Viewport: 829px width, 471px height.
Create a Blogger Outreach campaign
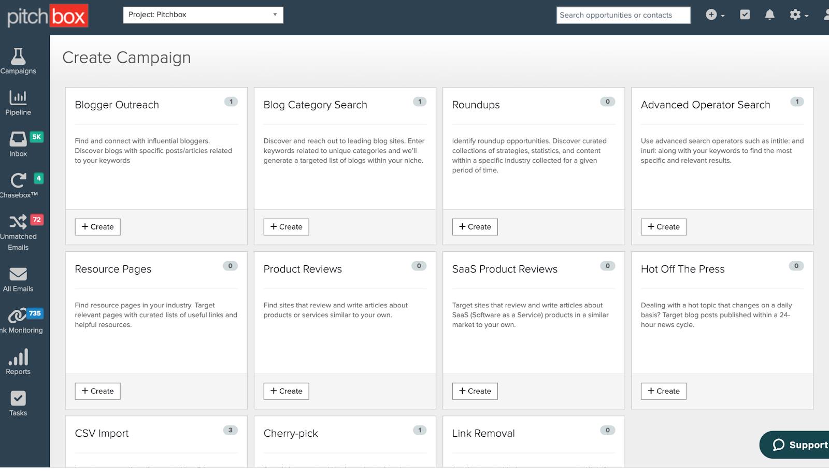[x=97, y=227]
